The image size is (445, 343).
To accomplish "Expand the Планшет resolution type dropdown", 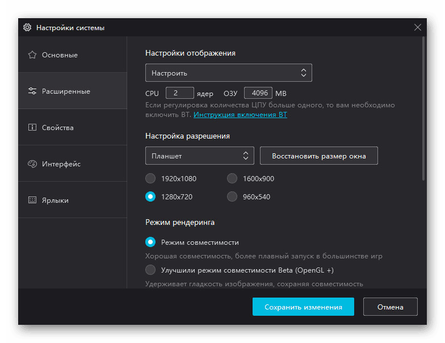I will [x=199, y=156].
